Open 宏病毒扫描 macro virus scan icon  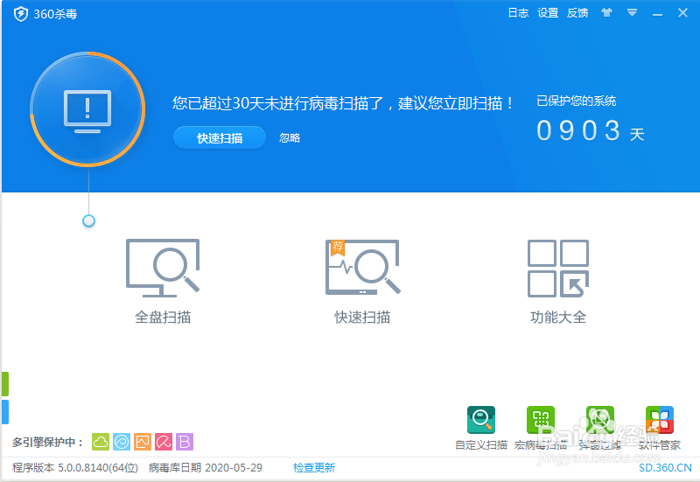coord(541,420)
